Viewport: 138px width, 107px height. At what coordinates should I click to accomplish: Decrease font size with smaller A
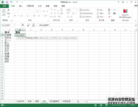point(47,11)
